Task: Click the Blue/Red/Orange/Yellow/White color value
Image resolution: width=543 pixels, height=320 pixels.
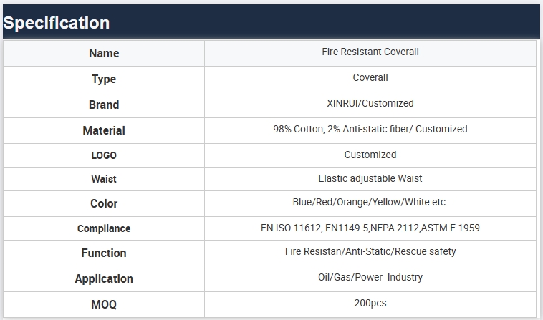Action: point(370,203)
